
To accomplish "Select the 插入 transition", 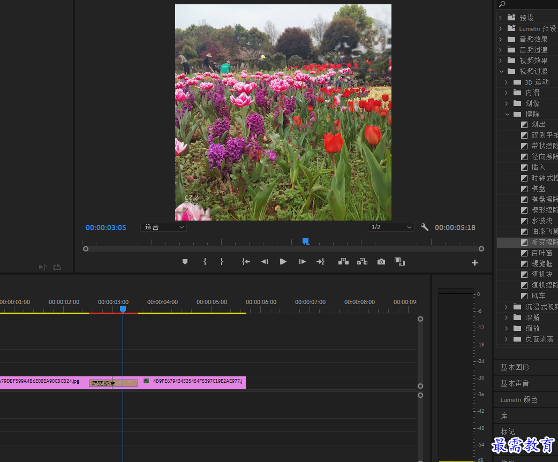I will 538,167.
